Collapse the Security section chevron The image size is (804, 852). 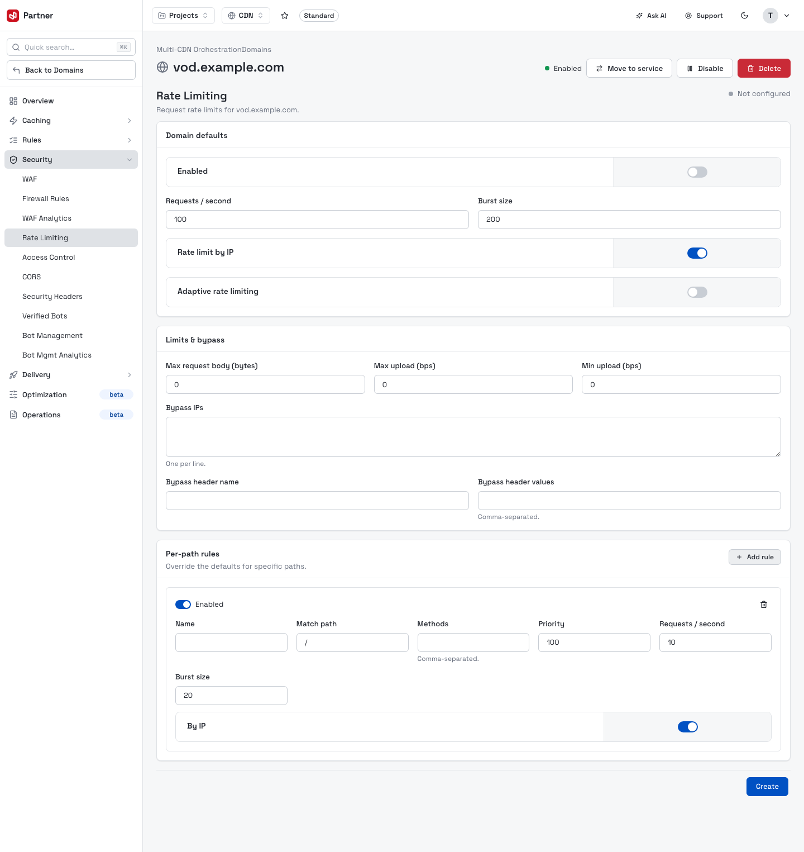[x=130, y=160]
